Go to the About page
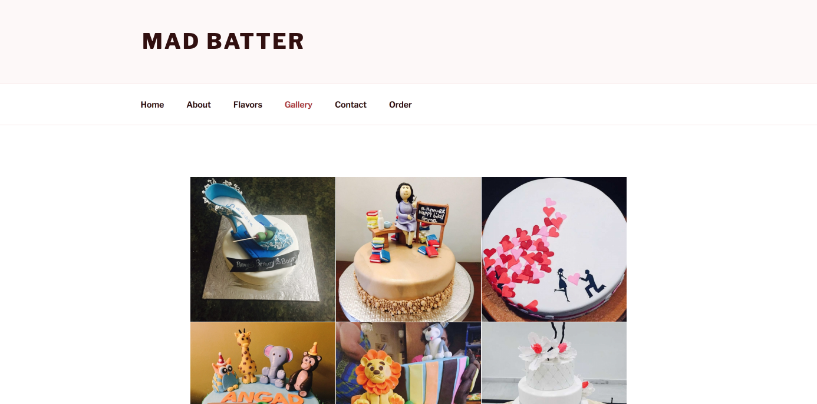Screen dimensions: 817x404 tap(199, 105)
